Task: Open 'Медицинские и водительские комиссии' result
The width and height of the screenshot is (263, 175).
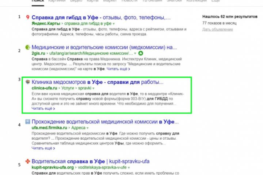Action: (x=104, y=47)
